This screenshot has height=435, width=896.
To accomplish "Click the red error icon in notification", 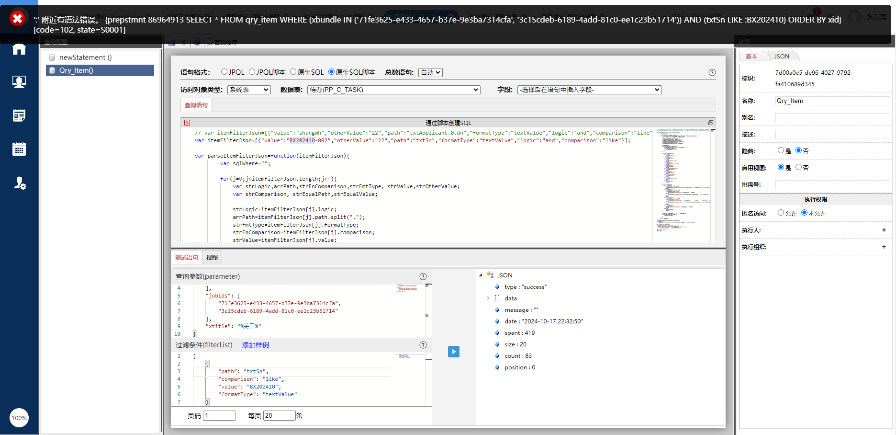I will pyautogui.click(x=18, y=19).
